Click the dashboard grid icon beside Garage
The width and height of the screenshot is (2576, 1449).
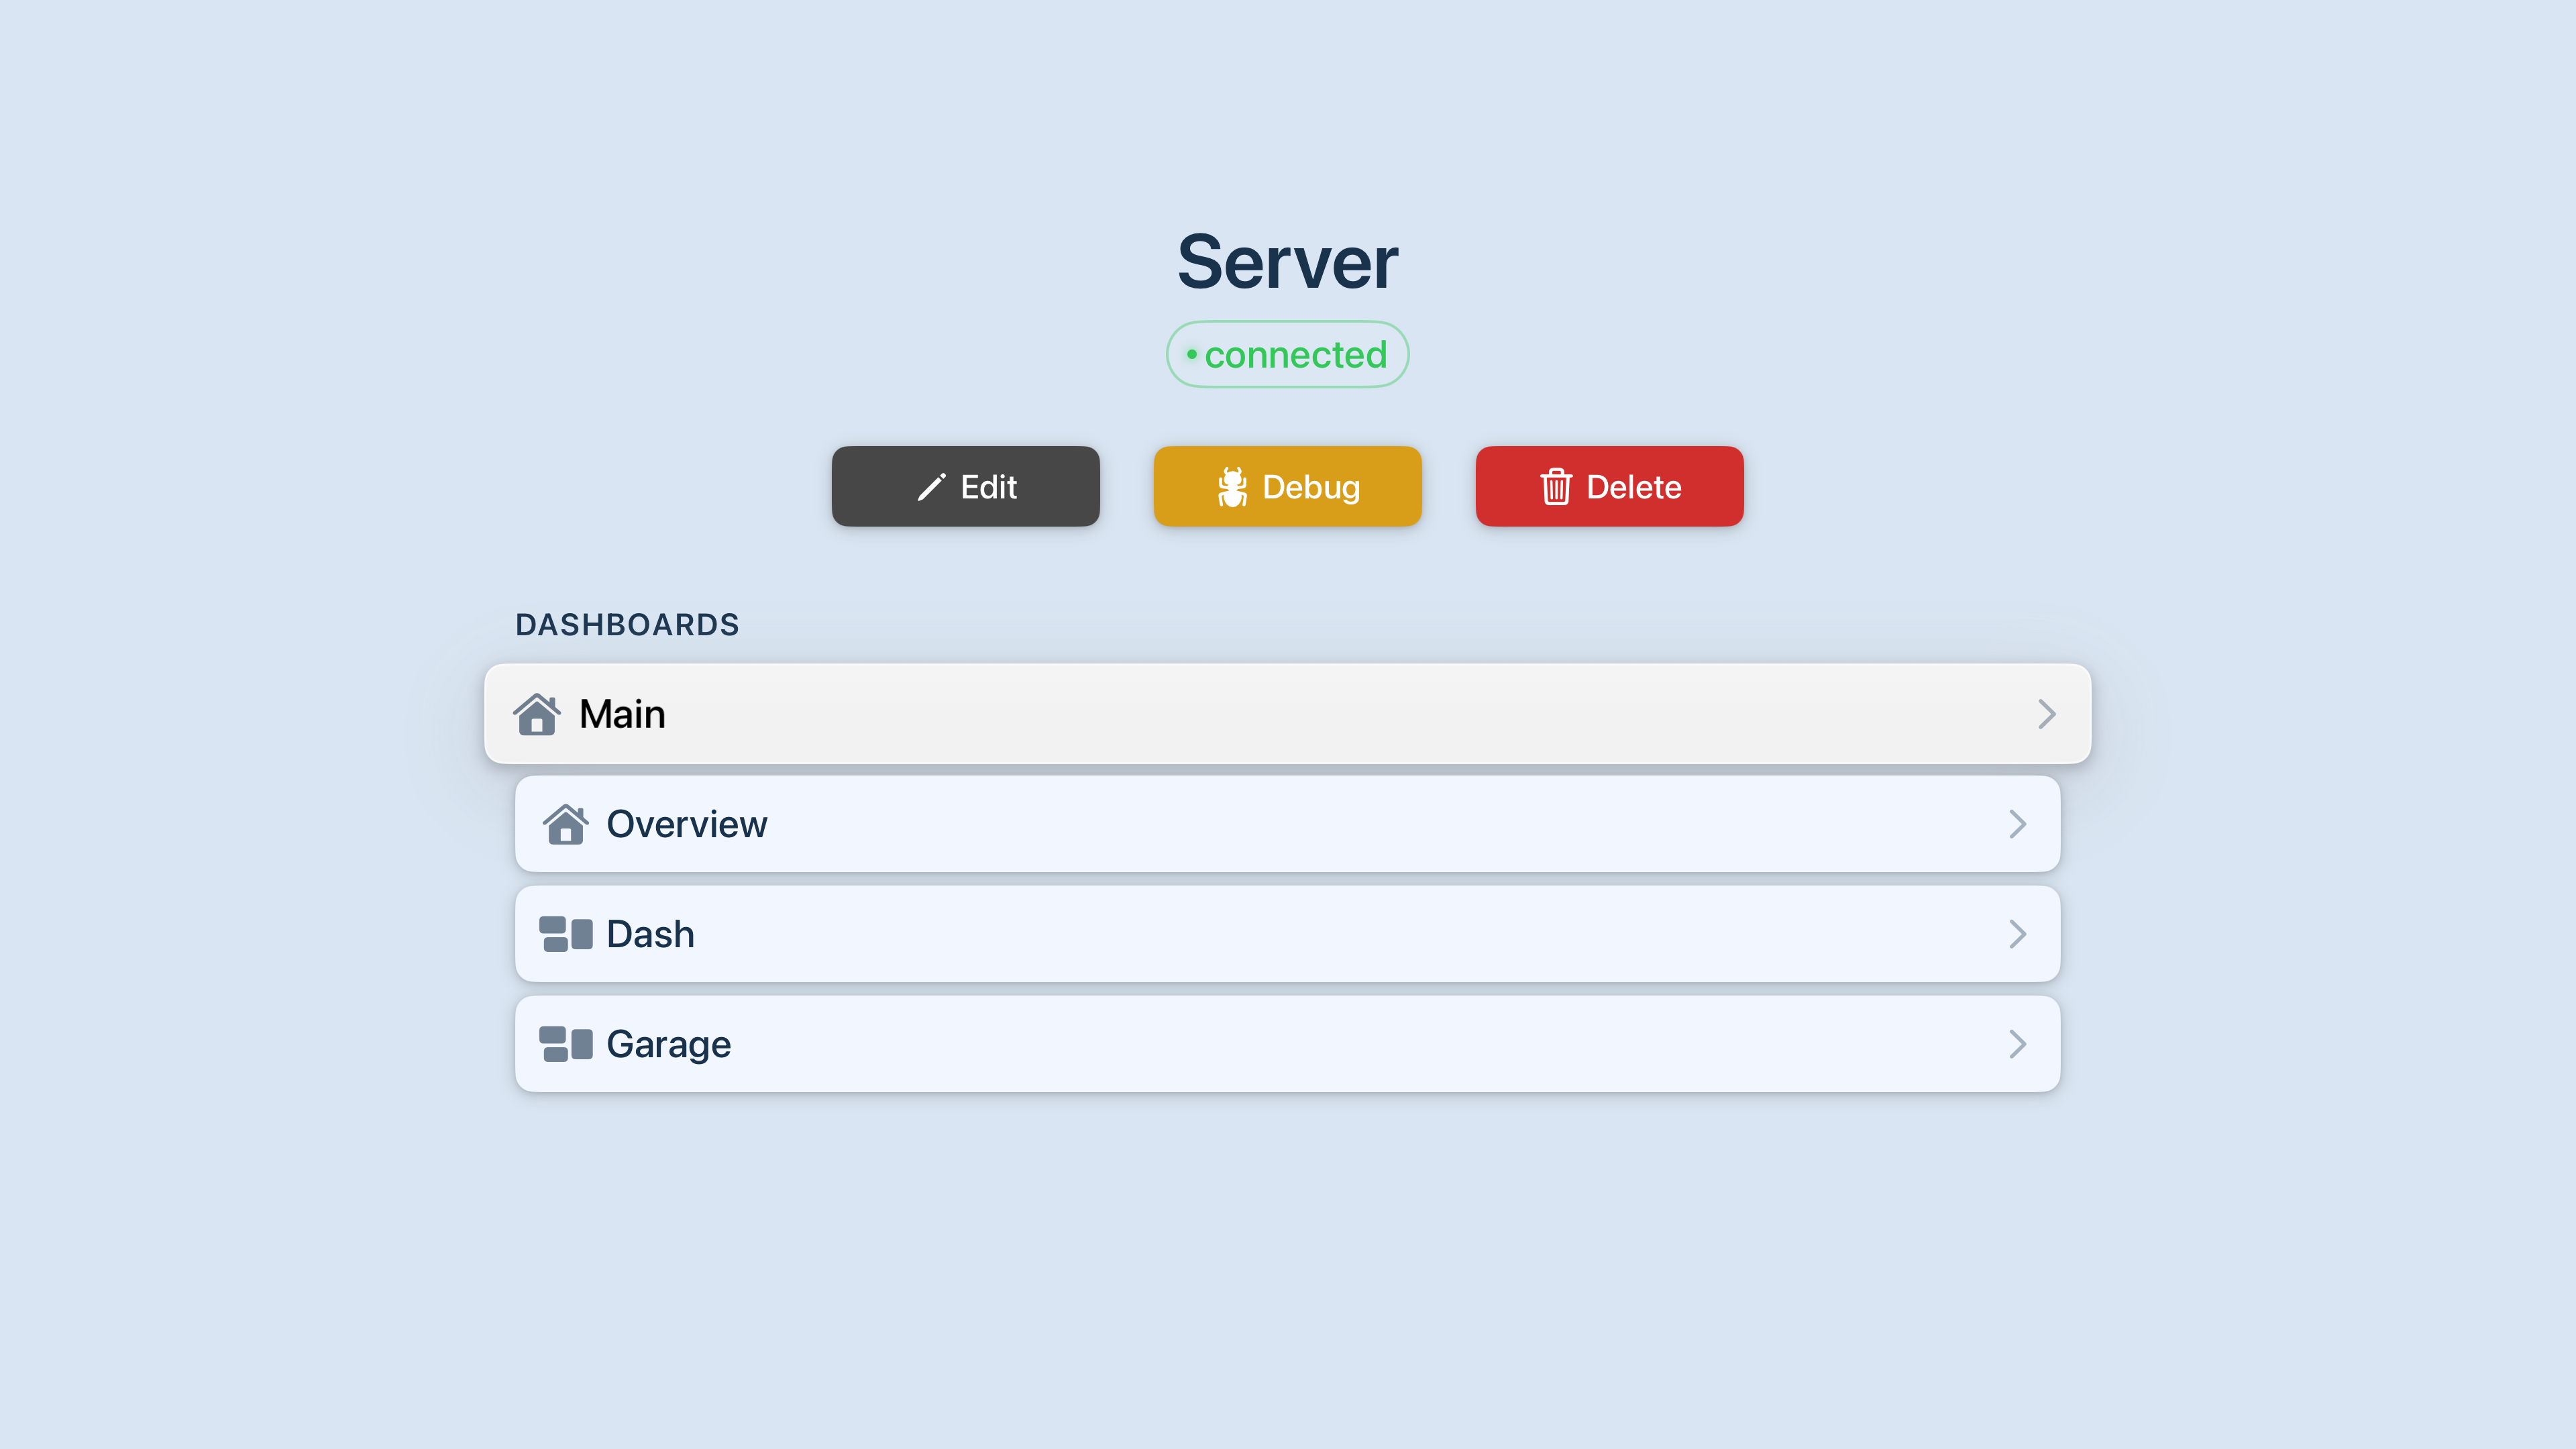click(566, 1044)
